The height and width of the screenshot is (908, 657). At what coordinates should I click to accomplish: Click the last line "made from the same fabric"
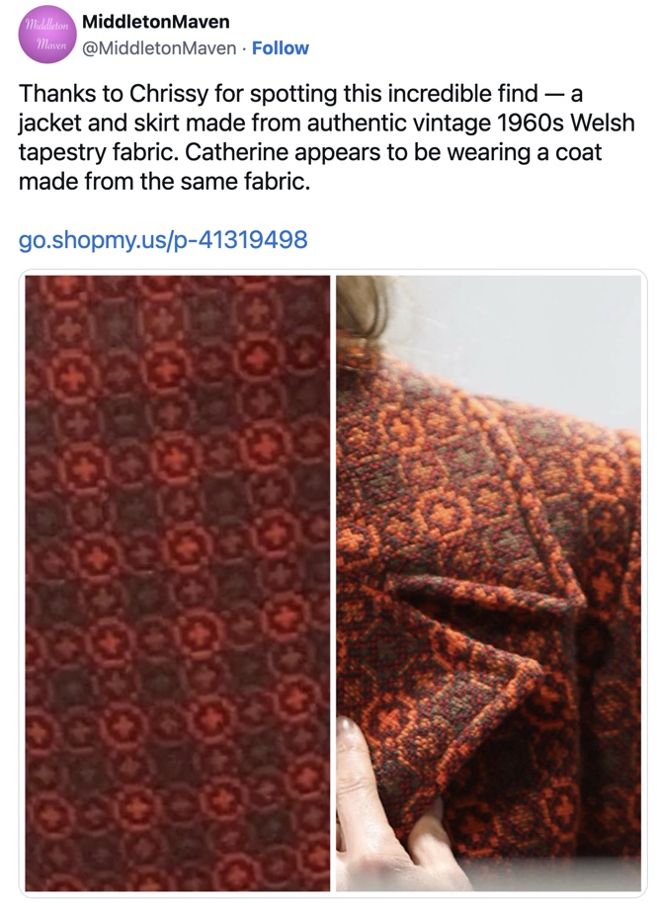pyautogui.click(x=164, y=182)
